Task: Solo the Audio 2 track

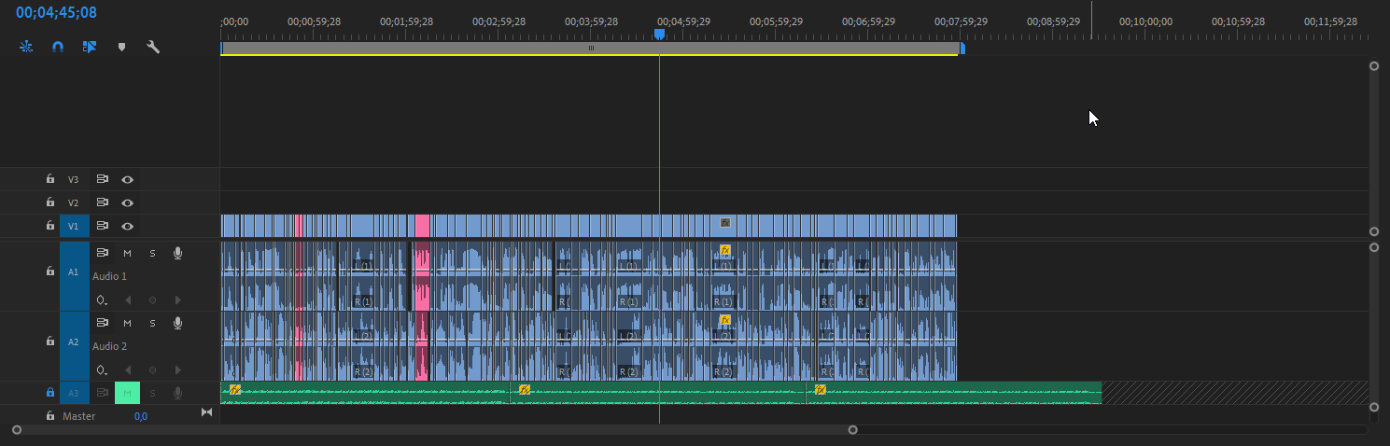Action: [152, 323]
